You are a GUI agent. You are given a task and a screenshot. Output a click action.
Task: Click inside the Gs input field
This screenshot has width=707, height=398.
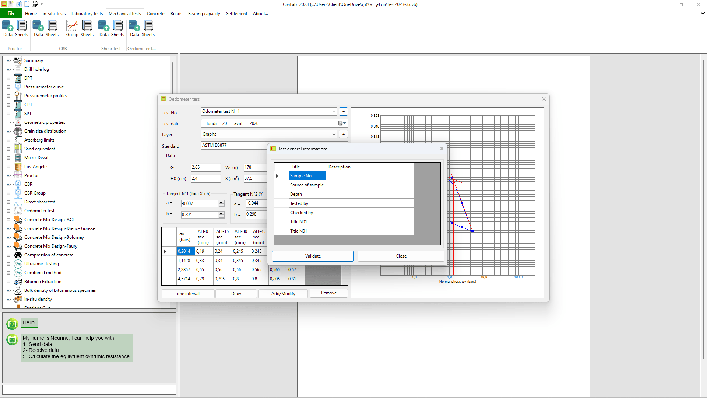pyautogui.click(x=205, y=167)
